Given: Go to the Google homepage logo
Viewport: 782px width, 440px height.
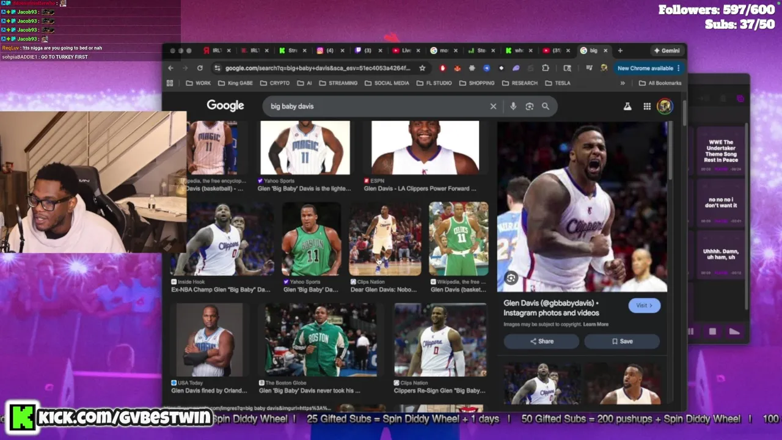Looking at the screenshot, I should (225, 106).
